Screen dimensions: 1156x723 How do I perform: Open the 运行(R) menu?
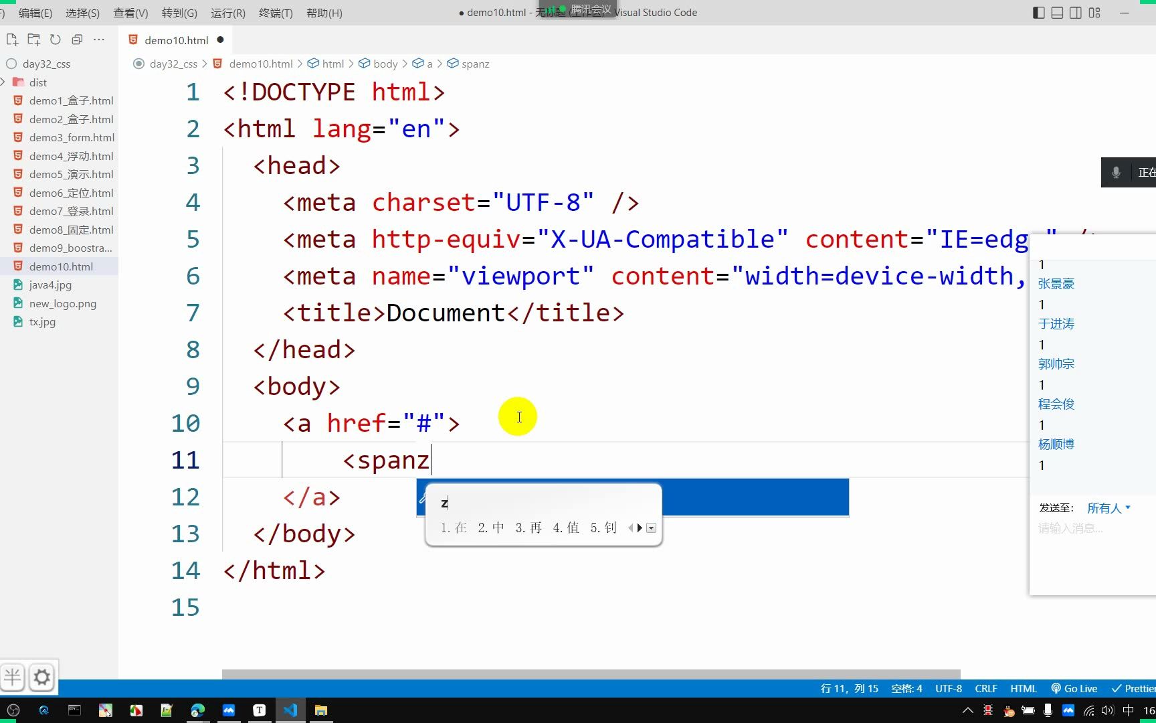click(227, 13)
